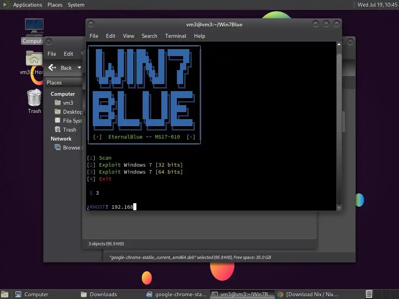Expand the Back history dropdown arrow

(79, 68)
